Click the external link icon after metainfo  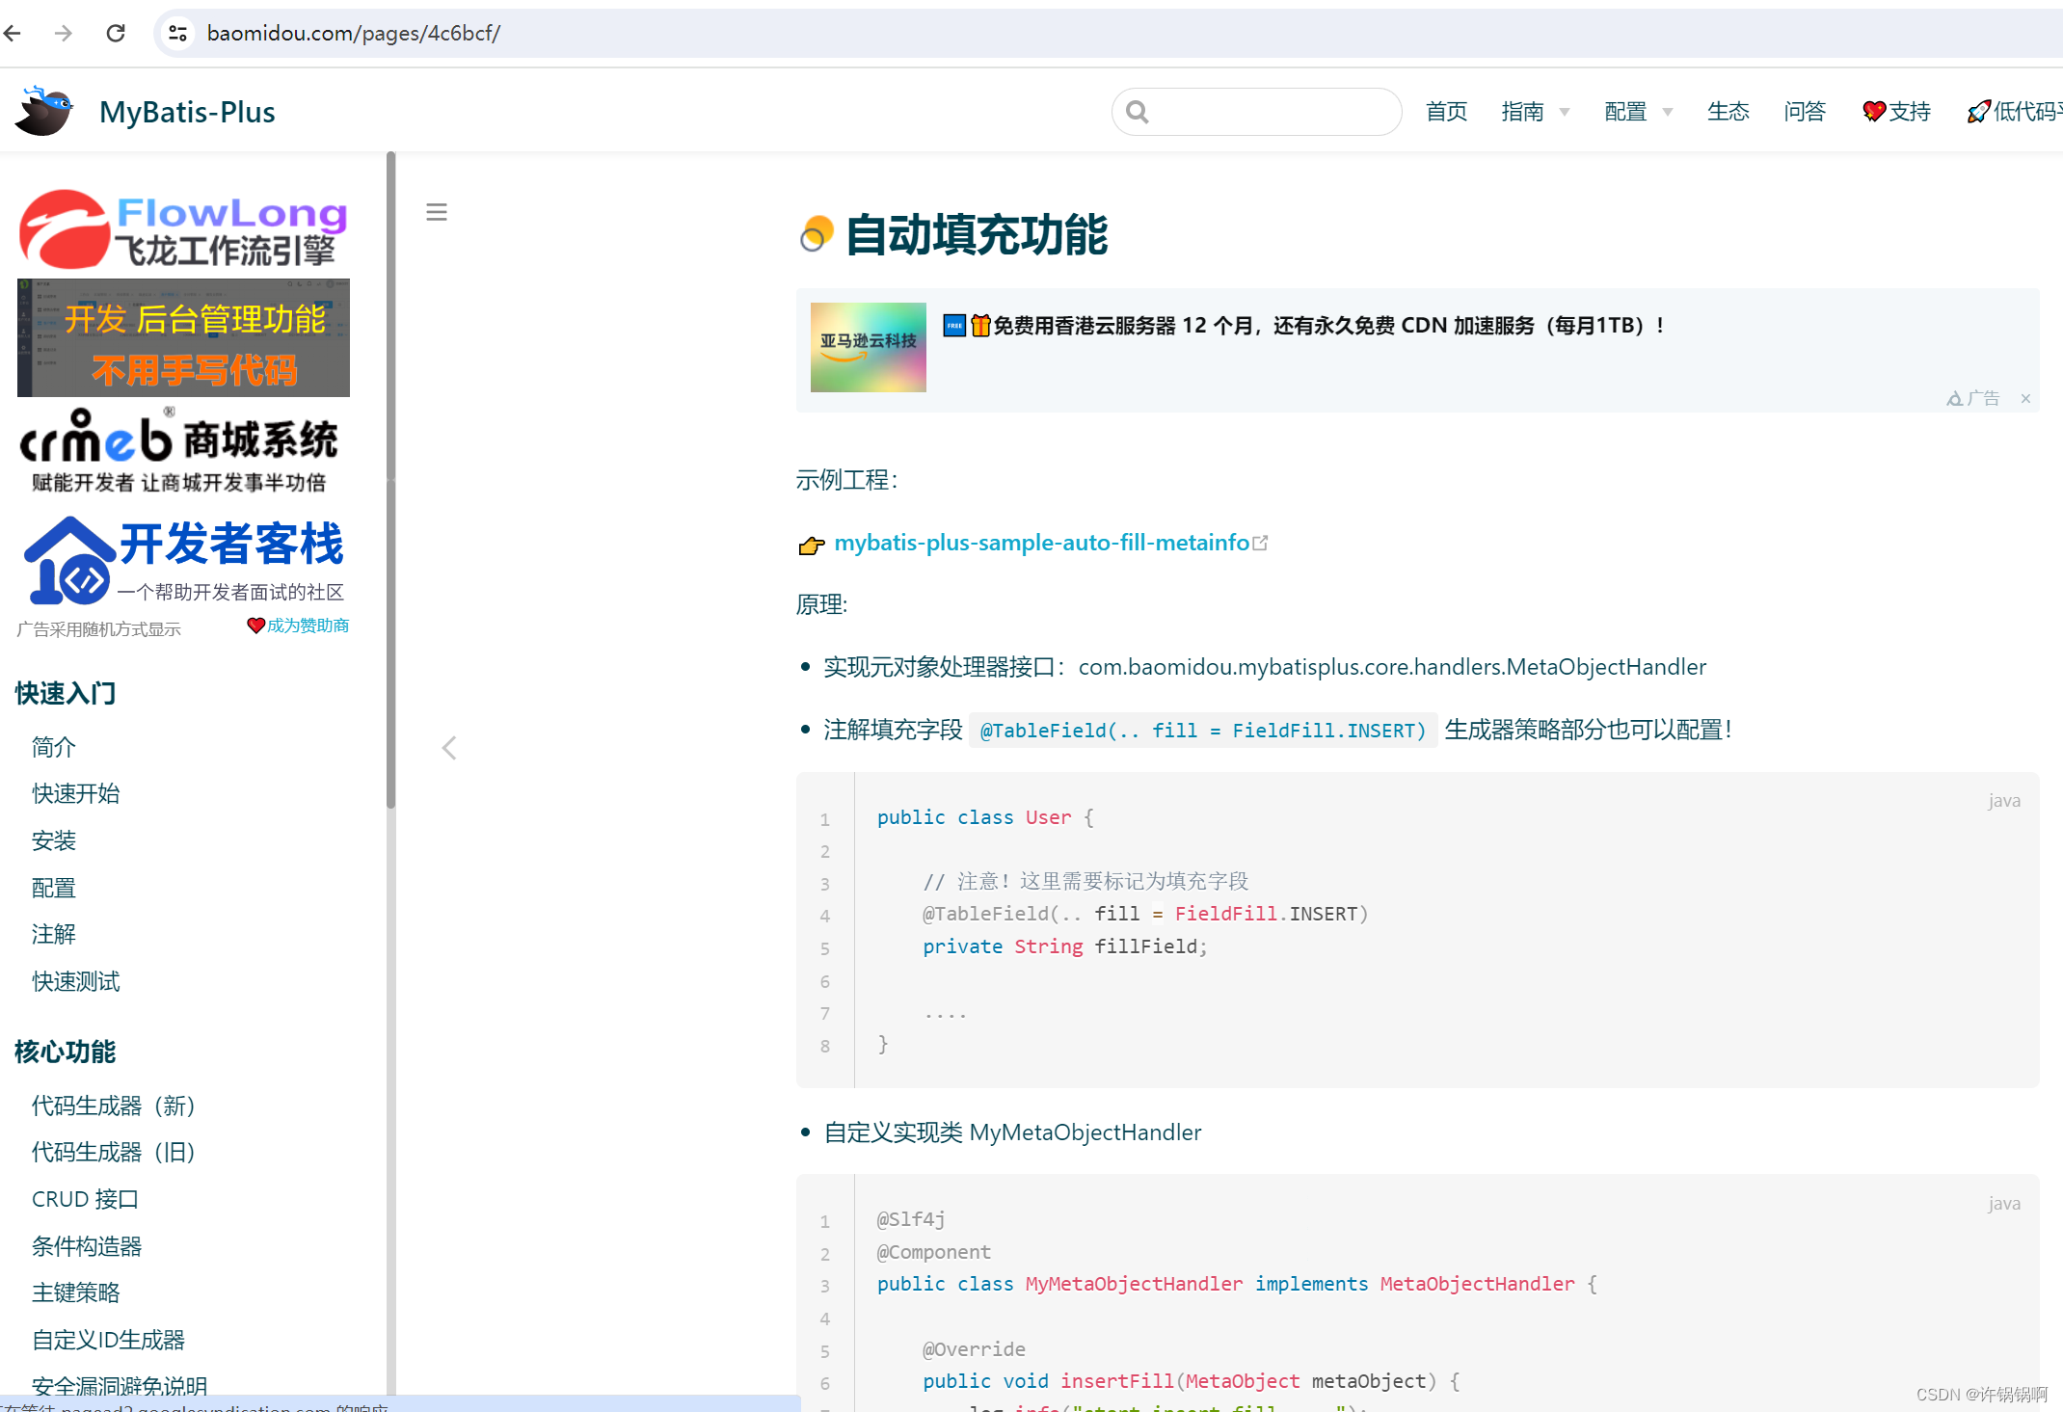pyautogui.click(x=1260, y=544)
